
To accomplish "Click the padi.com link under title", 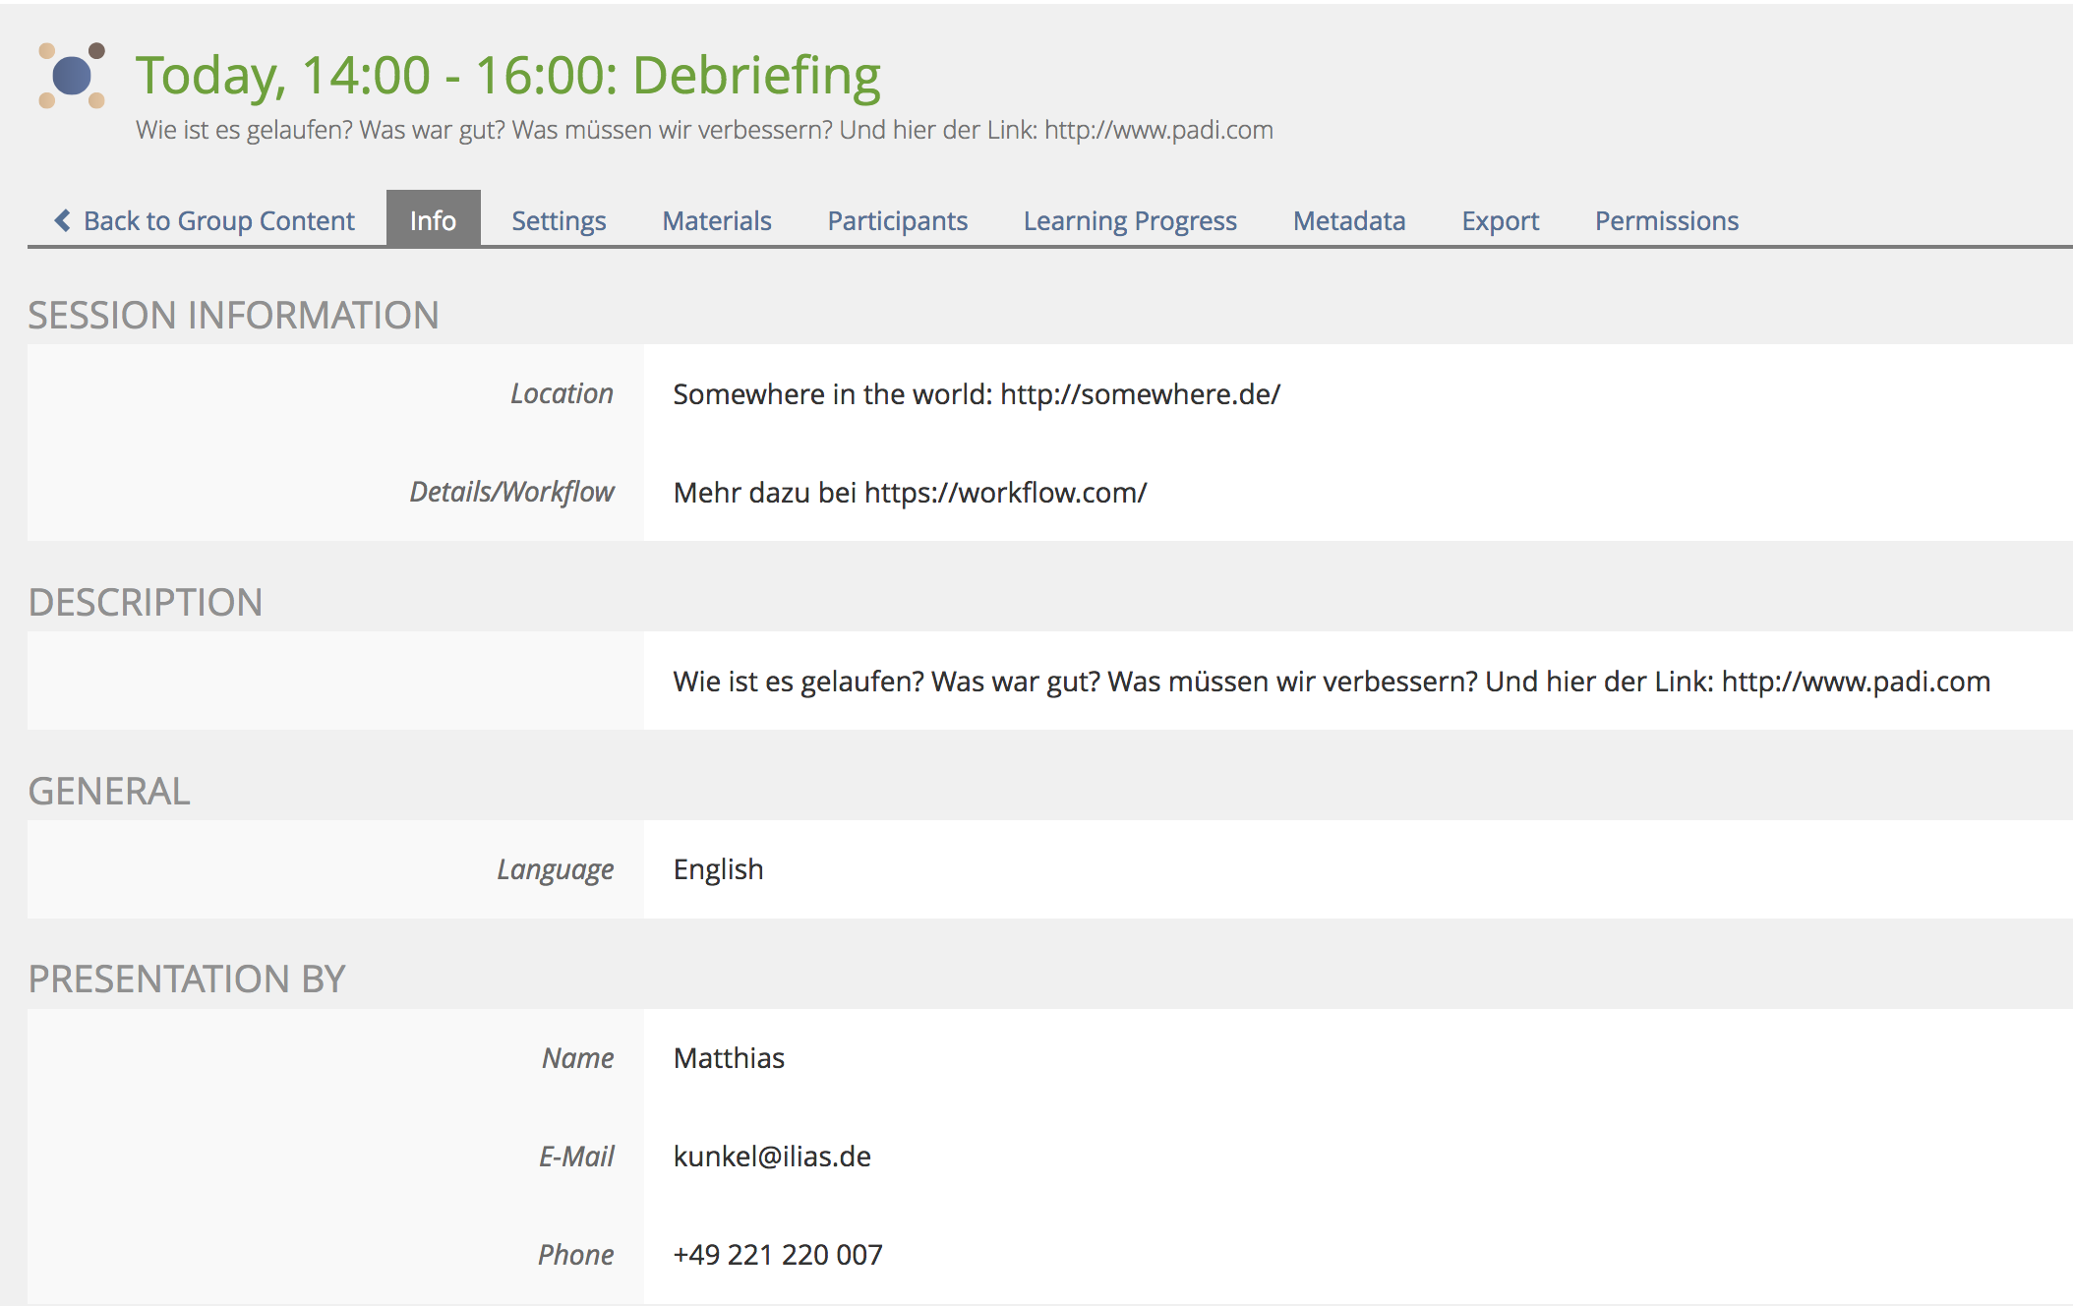I will tap(1158, 130).
